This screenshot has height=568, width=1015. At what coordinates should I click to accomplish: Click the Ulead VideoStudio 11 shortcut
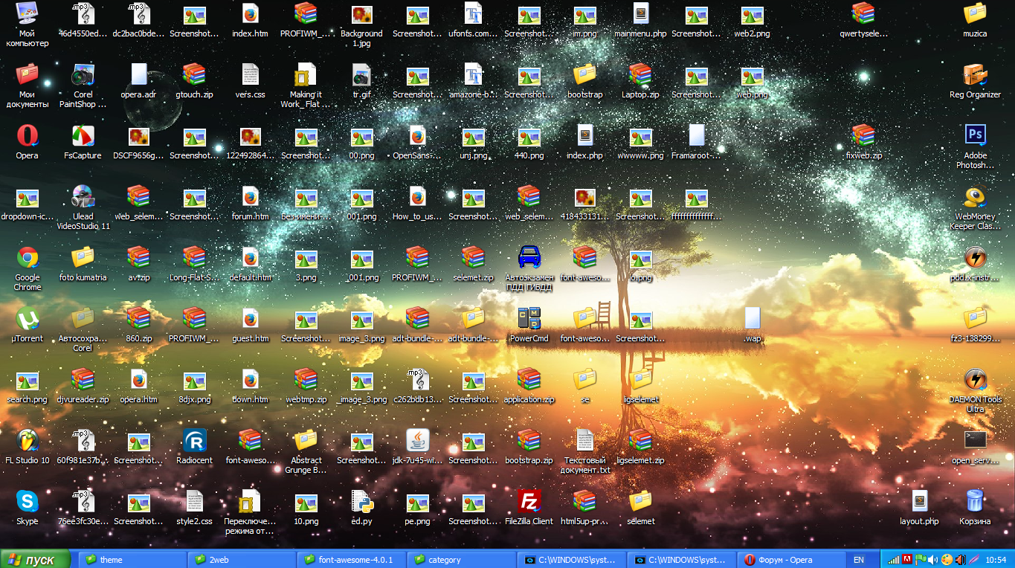83,198
